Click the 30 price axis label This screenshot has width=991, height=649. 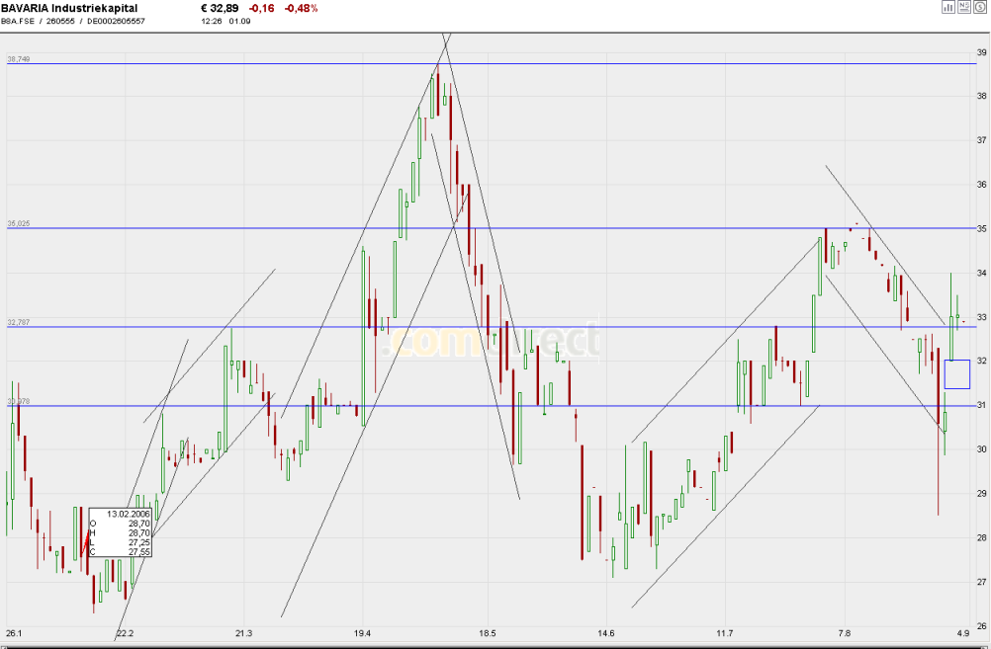[981, 448]
